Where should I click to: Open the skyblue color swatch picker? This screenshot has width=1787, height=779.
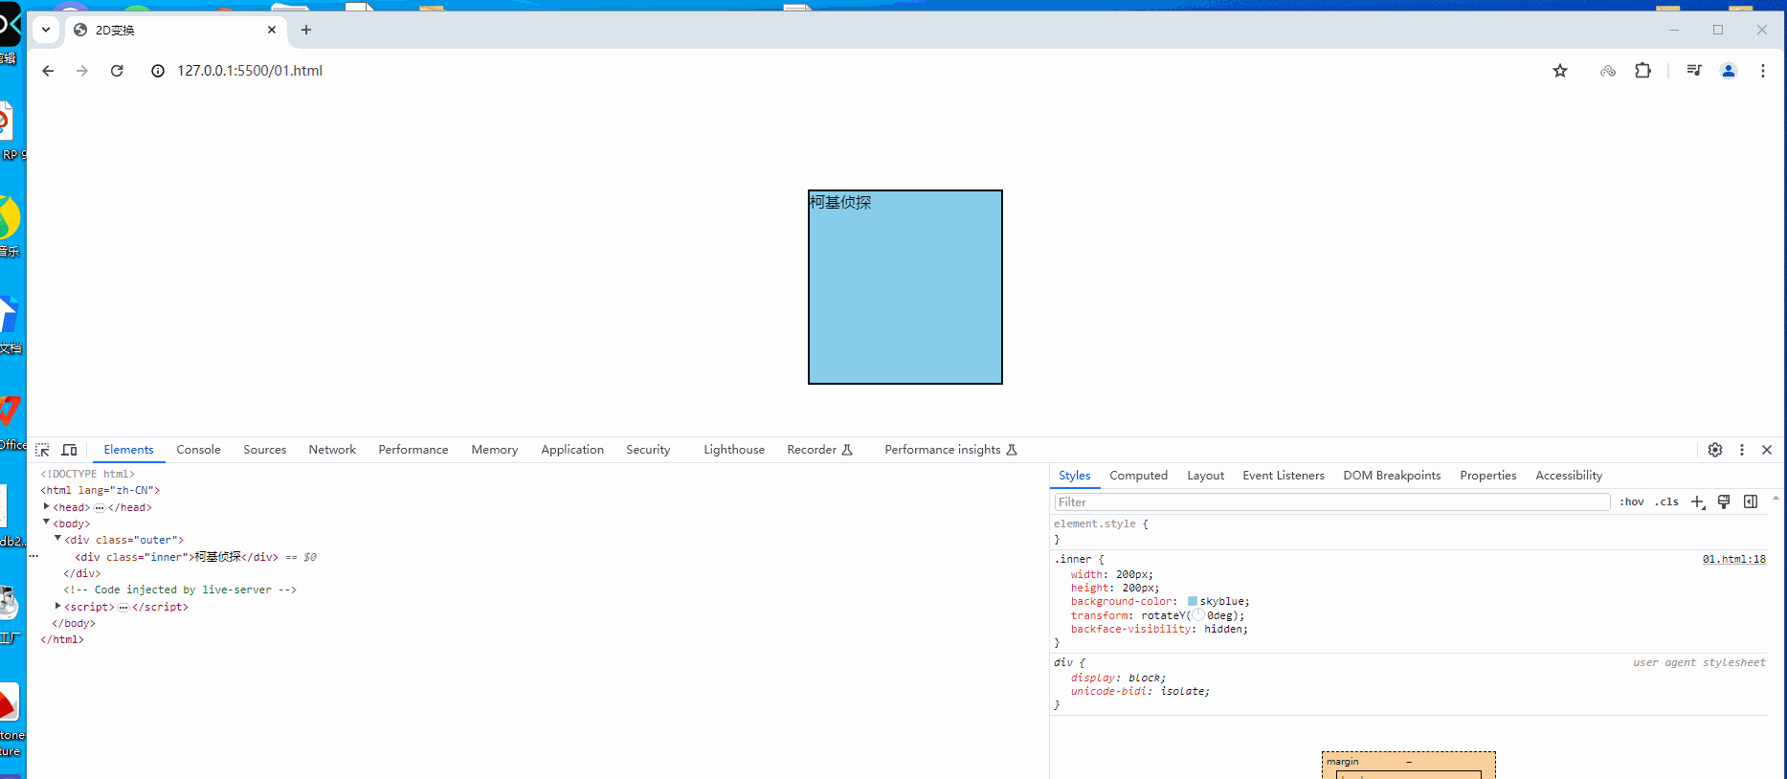tap(1193, 602)
